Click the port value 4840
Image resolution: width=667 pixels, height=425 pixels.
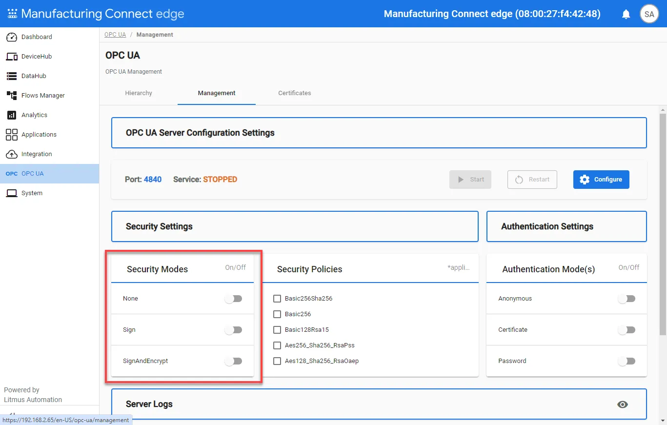[x=153, y=180]
